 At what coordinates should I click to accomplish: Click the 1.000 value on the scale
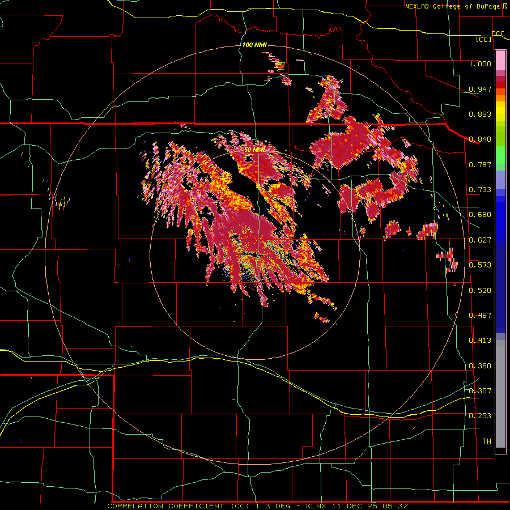pos(480,63)
